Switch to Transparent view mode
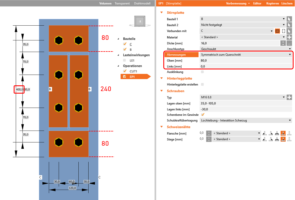This screenshot has width=295, height=200. click(122, 3)
